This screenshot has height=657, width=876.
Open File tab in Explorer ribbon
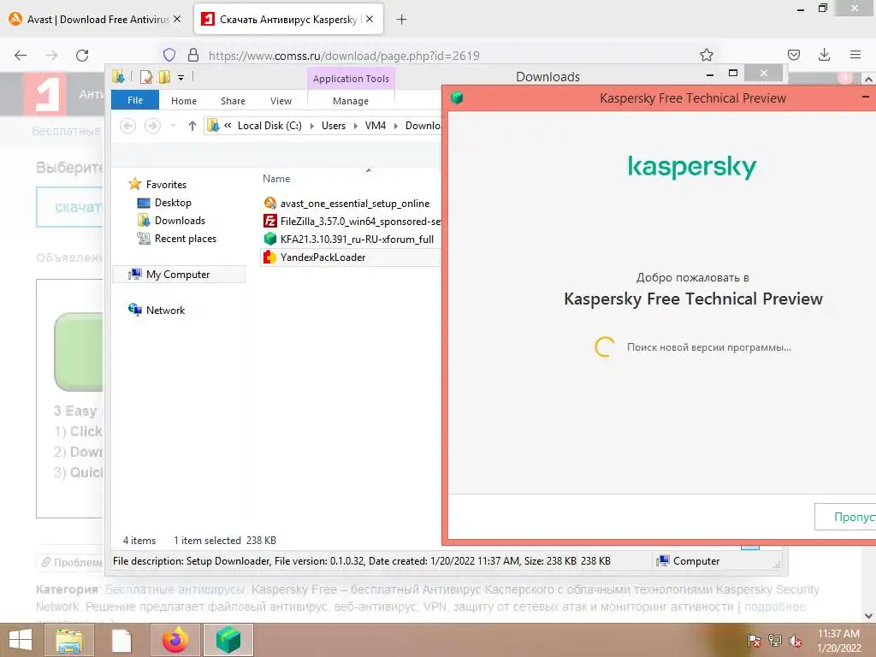pos(135,100)
